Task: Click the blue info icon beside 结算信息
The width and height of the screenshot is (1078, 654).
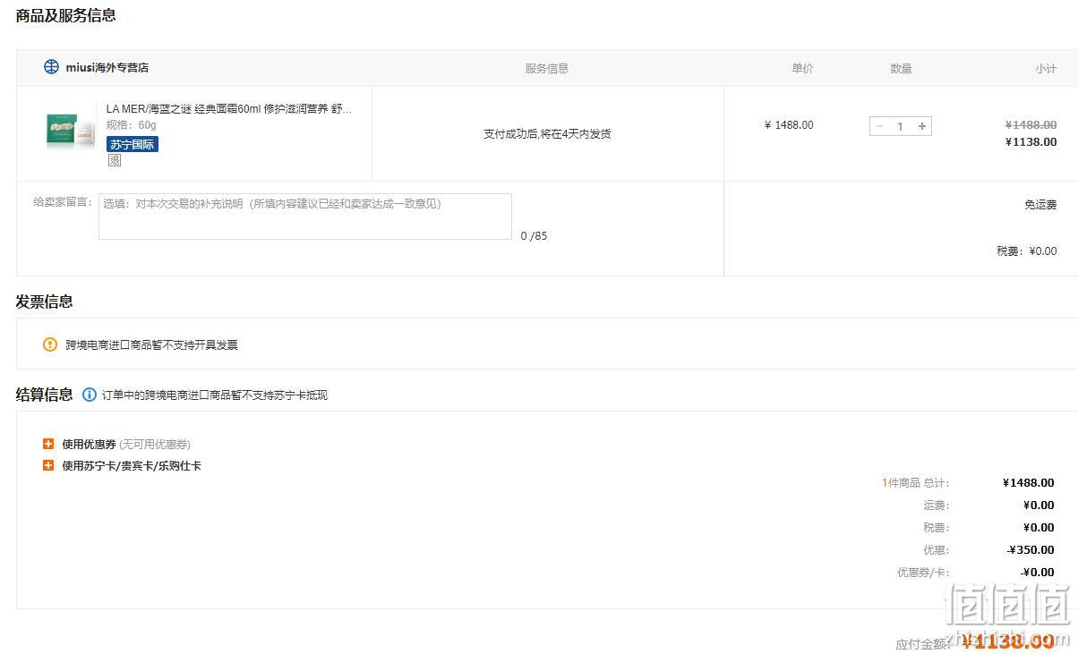Action: pos(90,395)
